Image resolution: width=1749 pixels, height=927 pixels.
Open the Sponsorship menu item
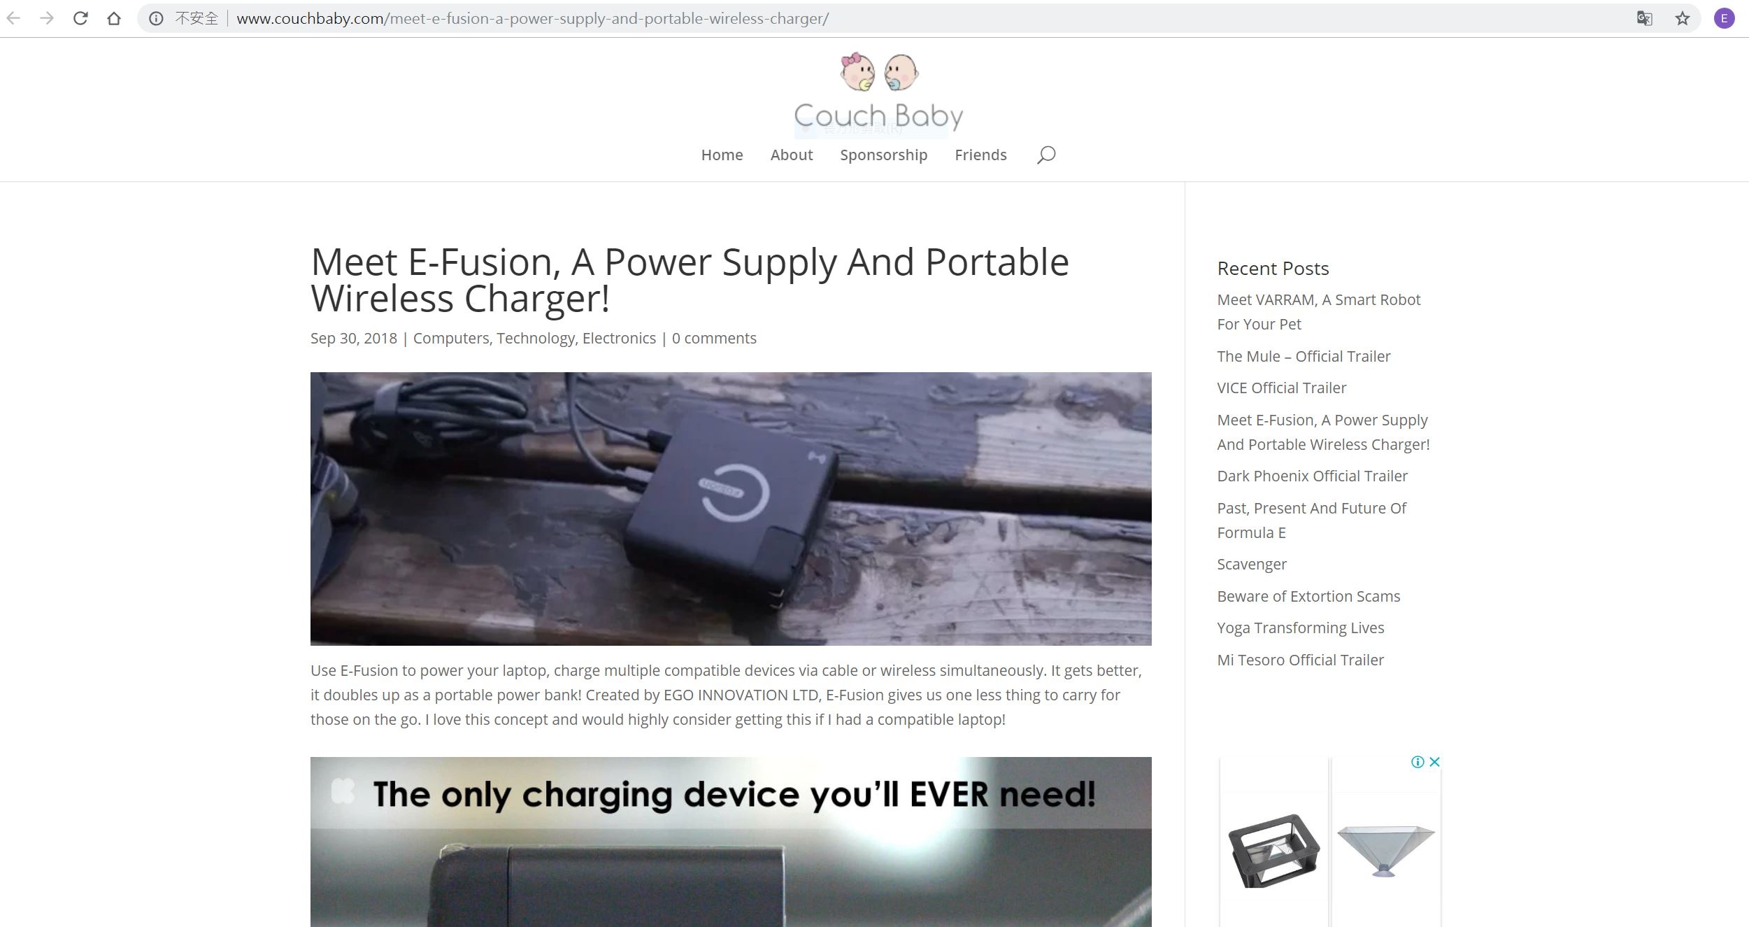click(883, 155)
